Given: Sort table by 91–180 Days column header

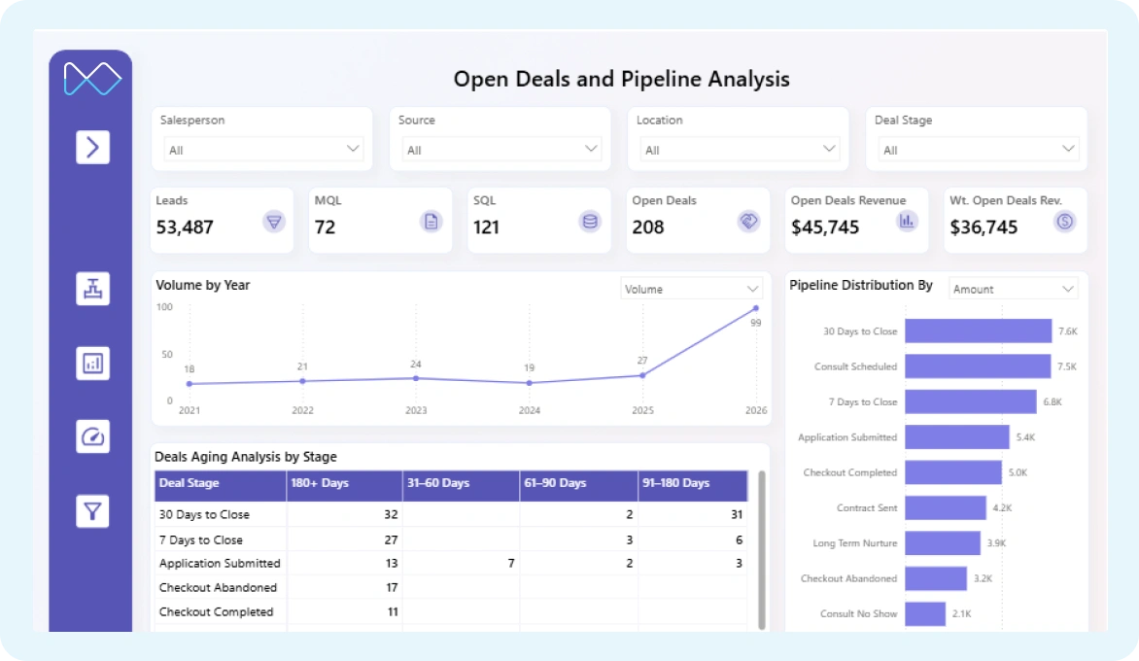Looking at the screenshot, I should point(693,485).
